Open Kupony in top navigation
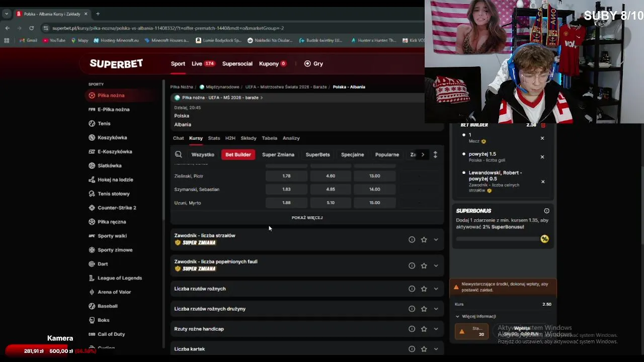Image resolution: width=644 pixels, height=362 pixels. (x=273, y=64)
